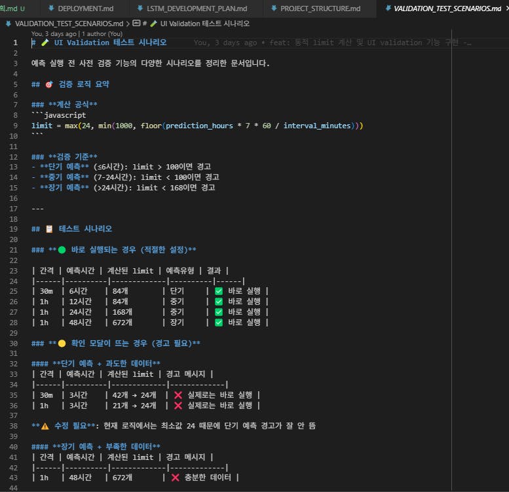Click VALIDATION_TEST_SCENARIOS.md in the breadcrumb
Screen dimensions: 509x492
69,24
